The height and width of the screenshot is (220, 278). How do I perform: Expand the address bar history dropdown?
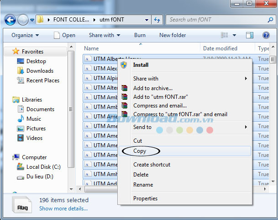point(147,20)
